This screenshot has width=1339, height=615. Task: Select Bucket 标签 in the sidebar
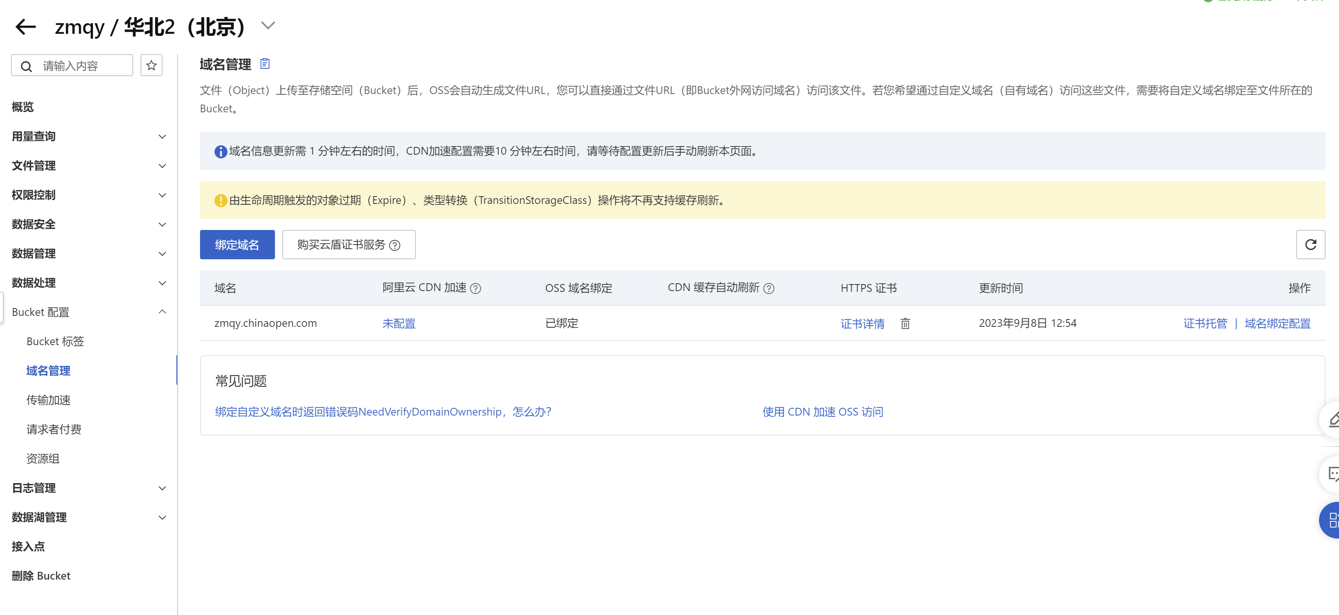click(55, 341)
